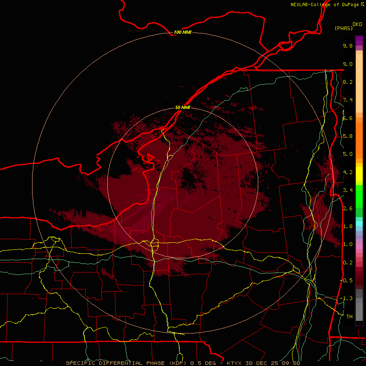
Task: Click the pink segment of the color bar
Action: click(x=359, y=246)
